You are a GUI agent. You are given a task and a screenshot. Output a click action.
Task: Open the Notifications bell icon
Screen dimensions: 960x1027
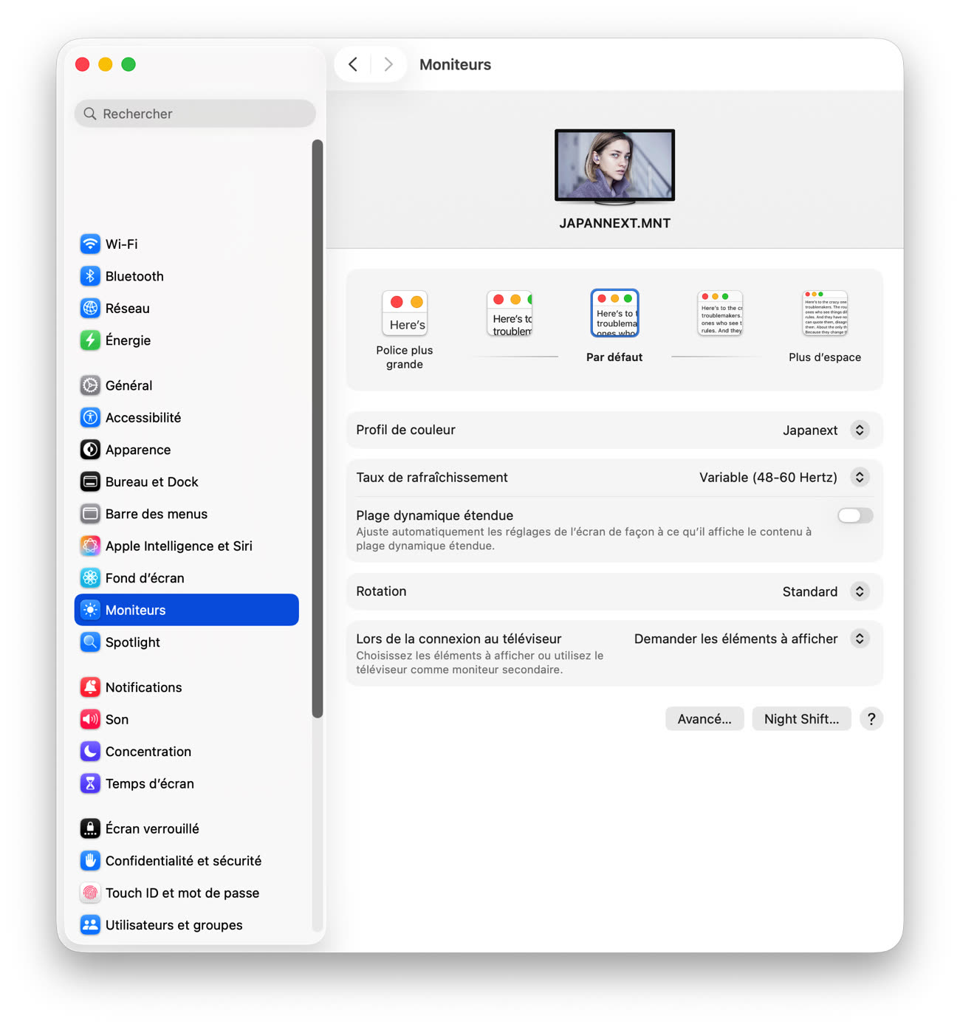90,687
